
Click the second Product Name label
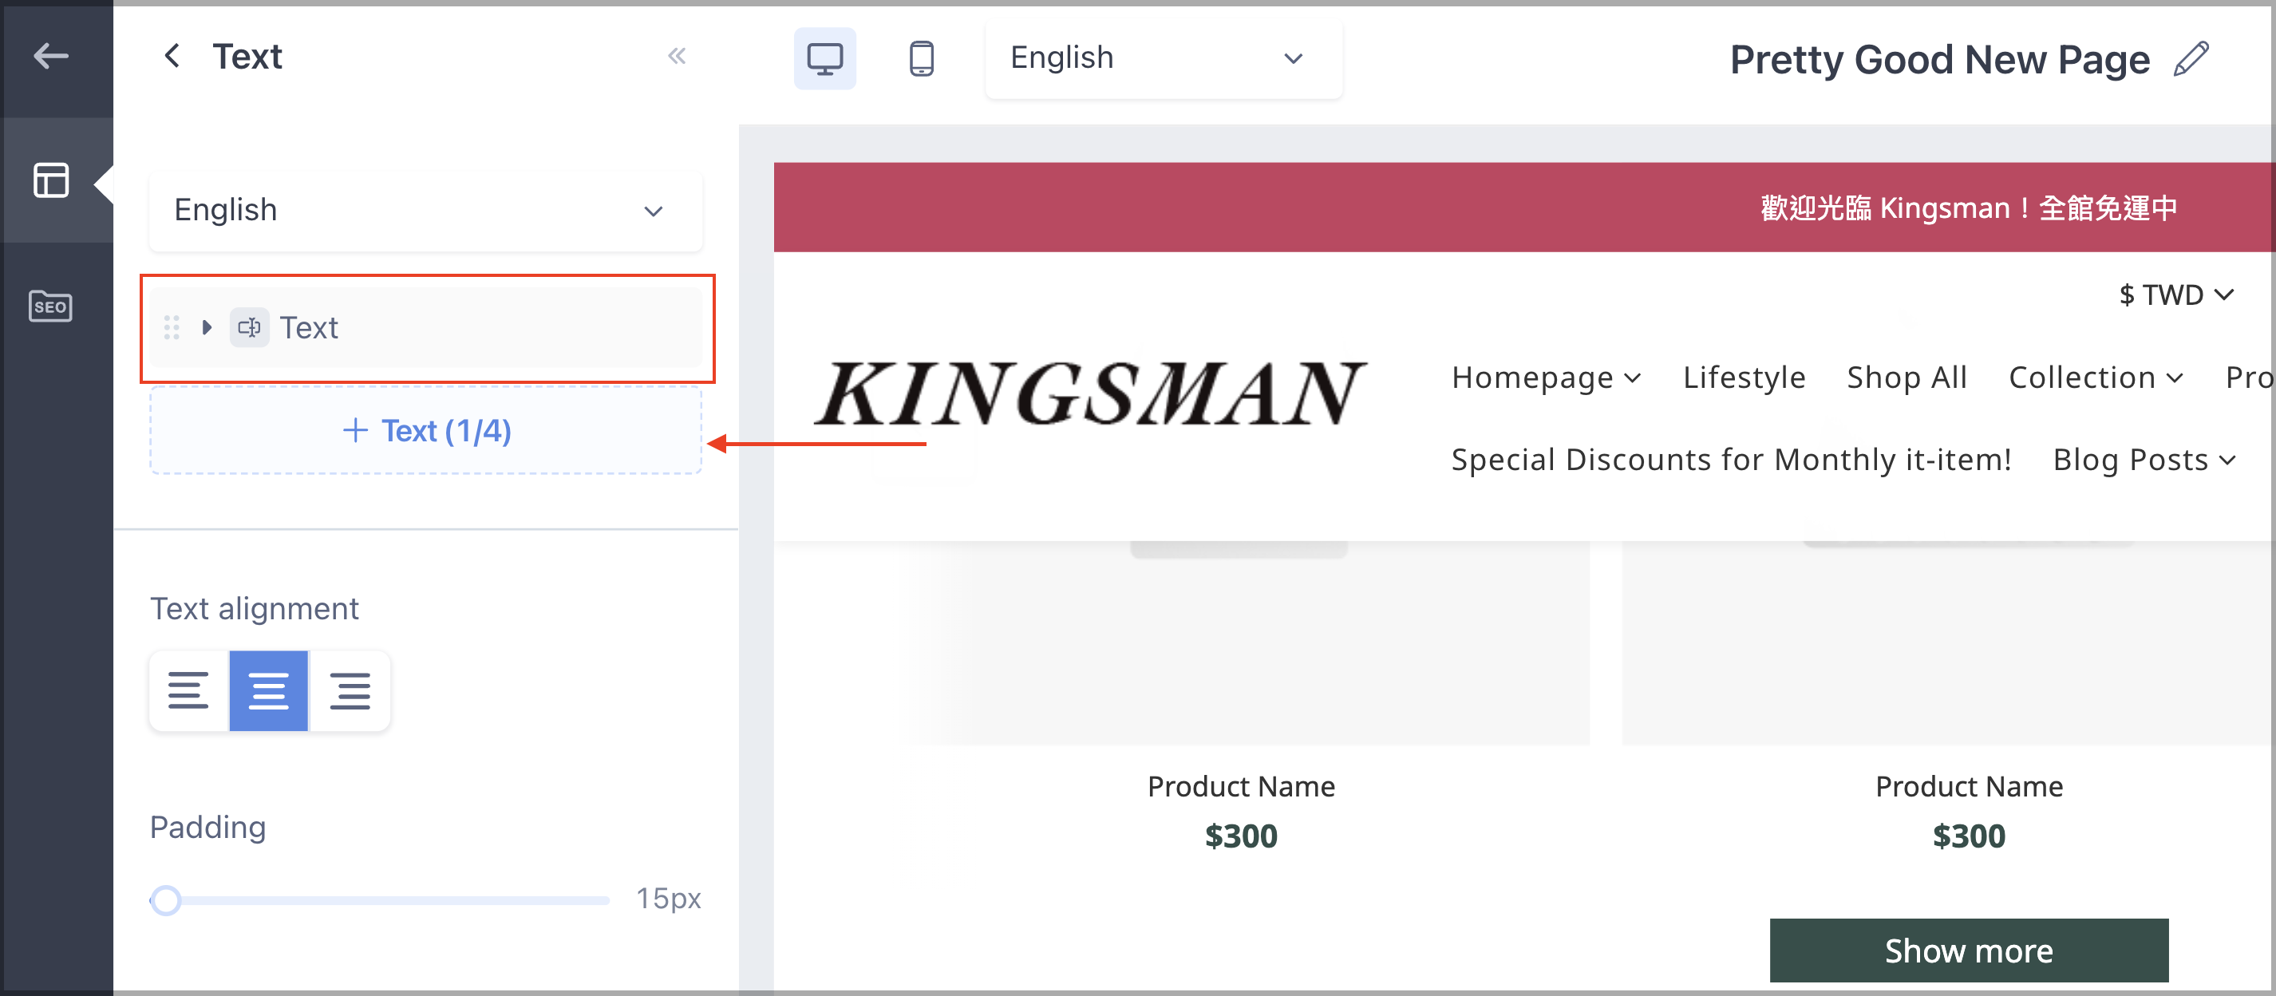click(x=1969, y=787)
